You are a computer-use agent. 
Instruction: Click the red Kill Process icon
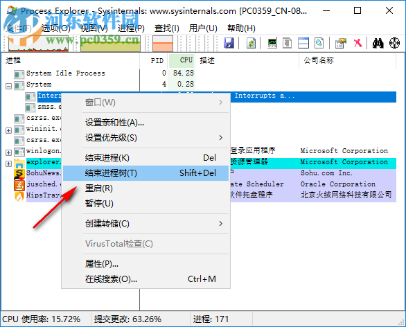pos(358,43)
